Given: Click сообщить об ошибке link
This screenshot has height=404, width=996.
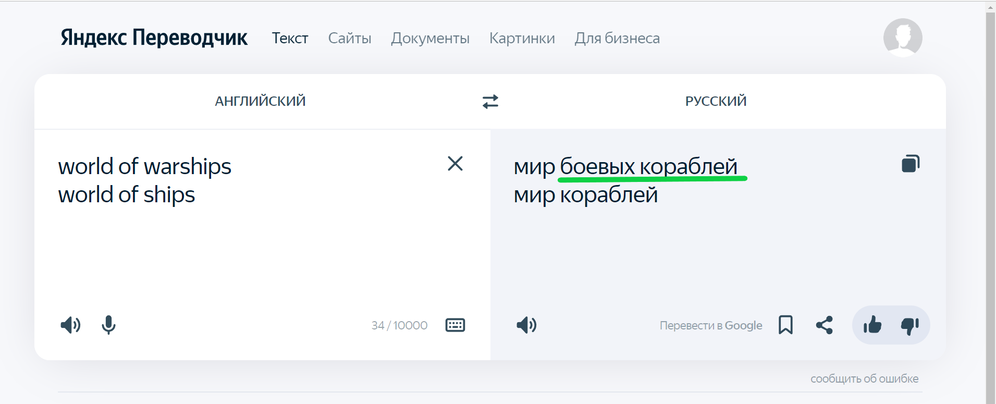Looking at the screenshot, I should 864,379.
